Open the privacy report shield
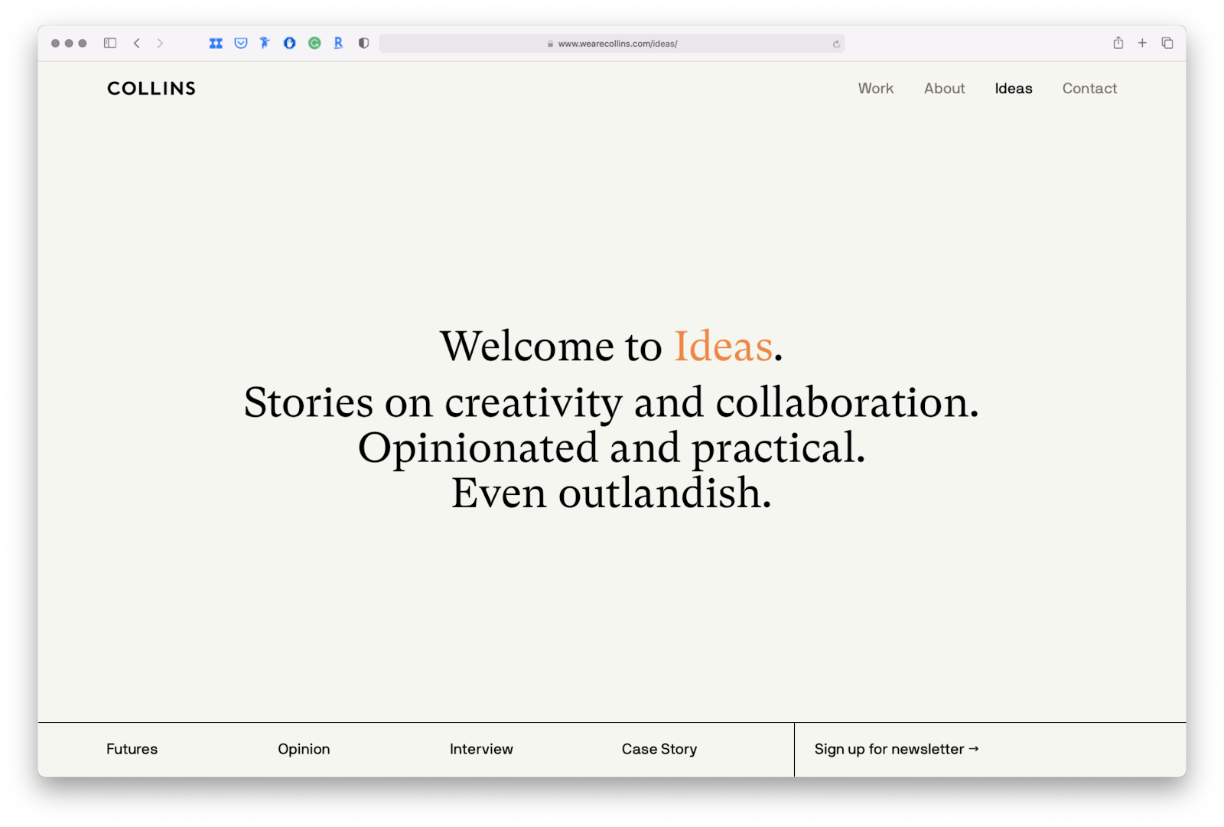 coord(363,44)
